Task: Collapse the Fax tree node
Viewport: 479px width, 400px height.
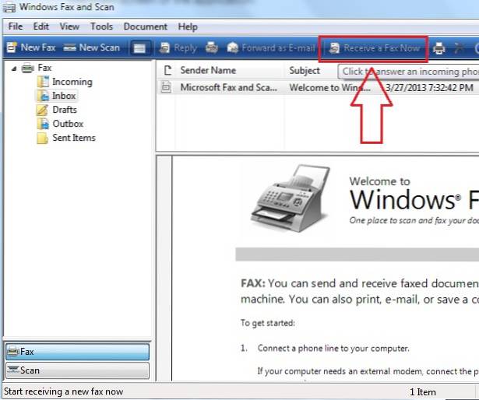Action: tap(14, 68)
